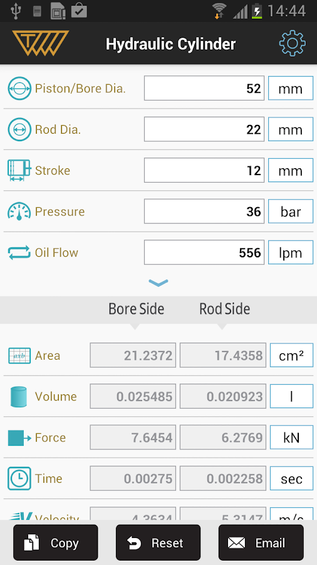The image size is (317, 565).
Task: Reset all cylinder values
Action: [x=158, y=542]
